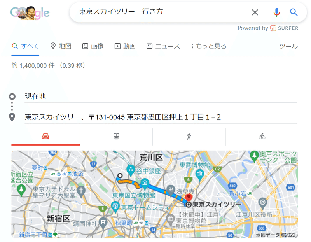Switch to the 地図 tab

[61, 46]
